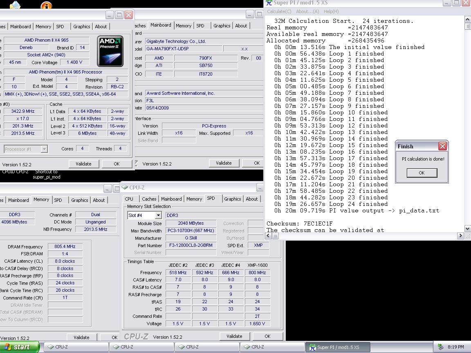Click the Max Bandwidth PC3-10700H field
Image resolution: width=471 pixels, height=353 pixels.
[x=191, y=230]
